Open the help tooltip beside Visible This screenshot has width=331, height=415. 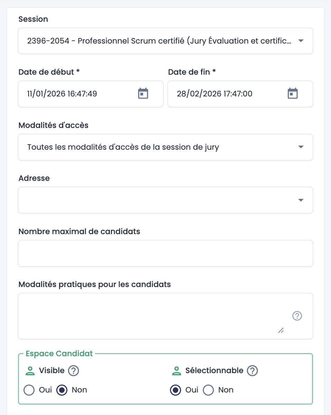(73, 370)
